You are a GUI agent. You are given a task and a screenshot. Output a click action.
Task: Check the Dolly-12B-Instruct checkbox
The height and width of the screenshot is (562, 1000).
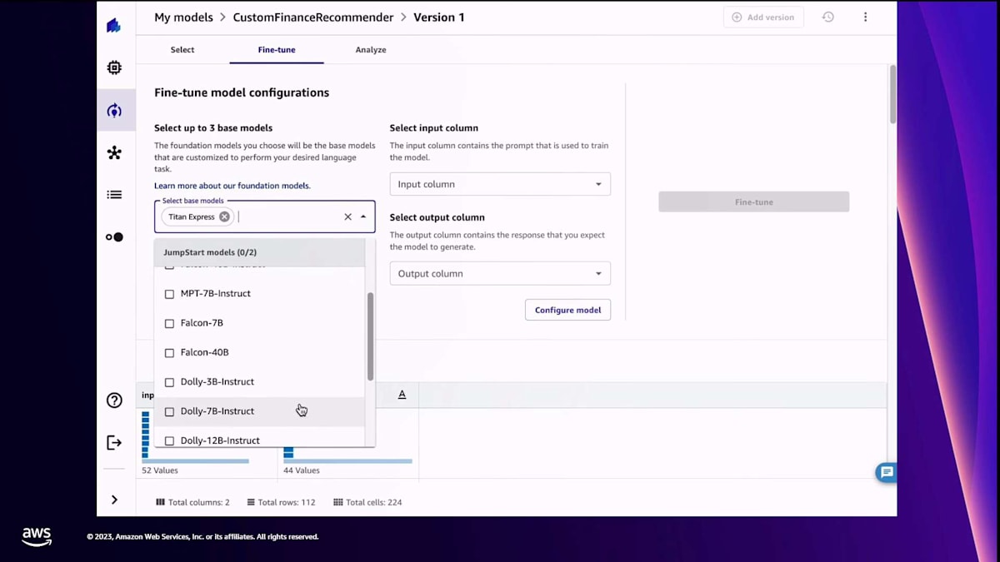169,440
